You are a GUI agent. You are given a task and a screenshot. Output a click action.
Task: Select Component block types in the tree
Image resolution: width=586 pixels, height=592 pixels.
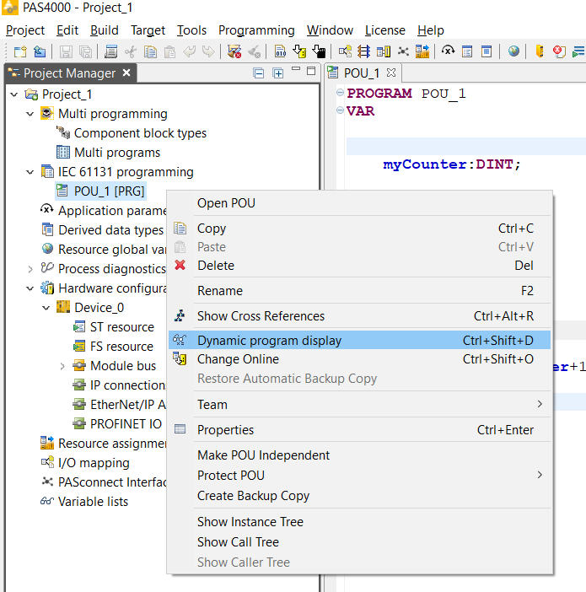[132, 133]
